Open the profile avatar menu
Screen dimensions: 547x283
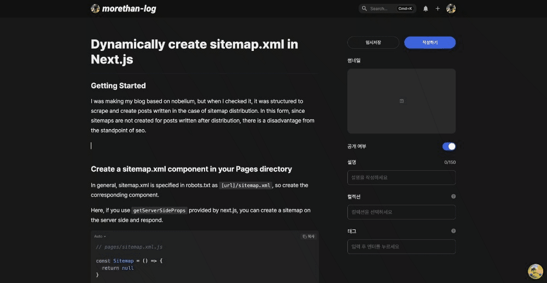tap(451, 8)
